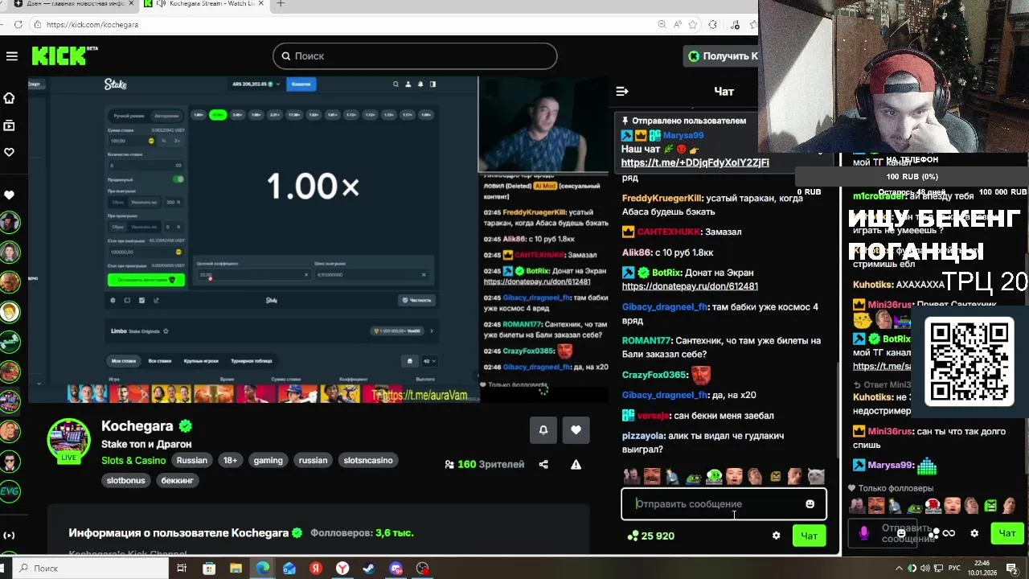Viewport: 1029px width, 579px height.
Task: Open the 25 920 channel points balance
Action: pos(651,536)
